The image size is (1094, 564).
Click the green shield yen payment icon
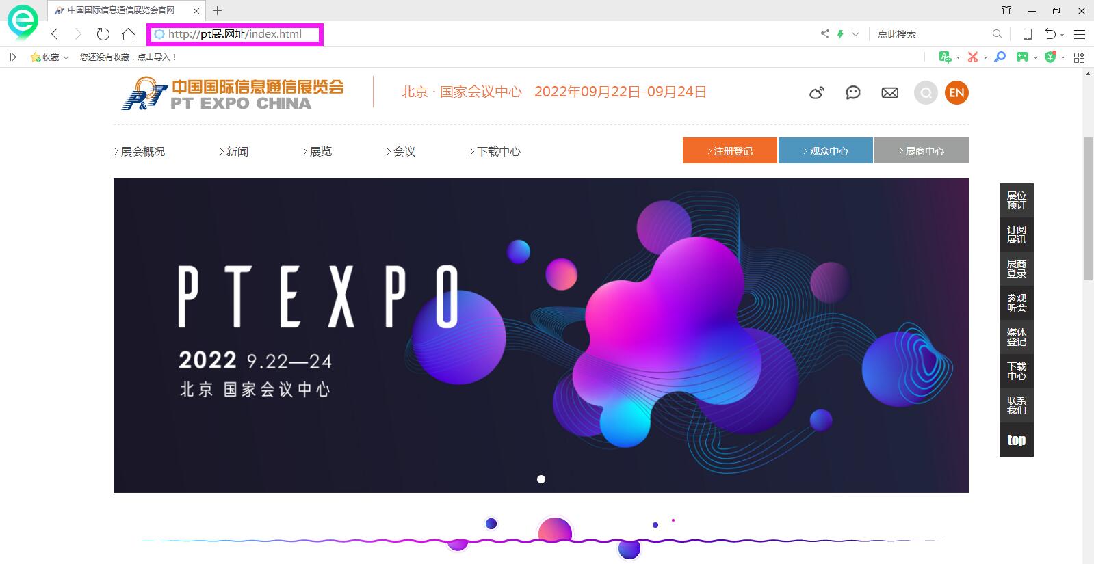(1050, 57)
